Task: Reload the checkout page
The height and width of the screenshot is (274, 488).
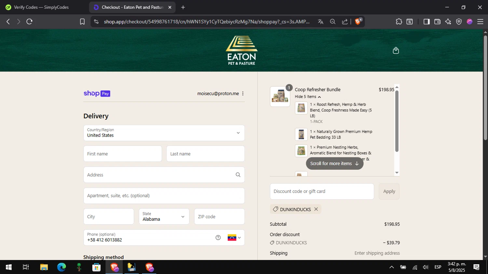Action: (30, 22)
